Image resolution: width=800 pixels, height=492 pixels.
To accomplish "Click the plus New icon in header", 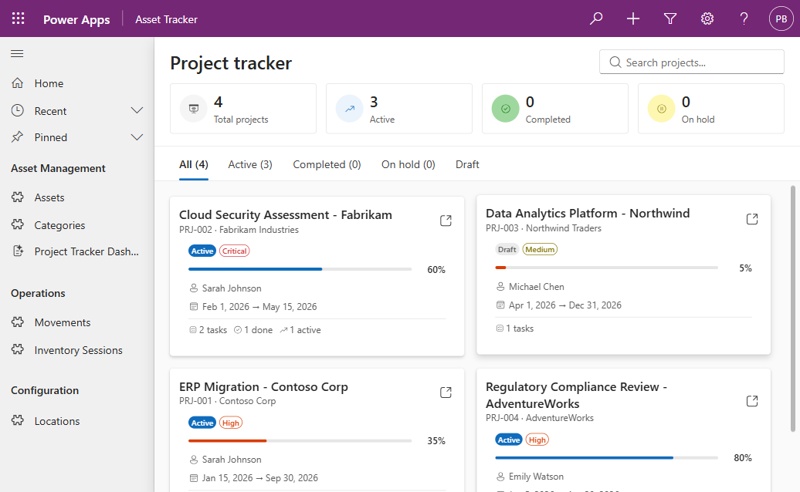I will pos(633,19).
